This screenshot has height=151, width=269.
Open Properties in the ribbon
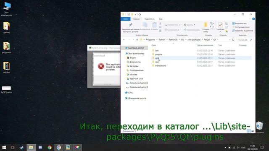[x=220, y=26]
